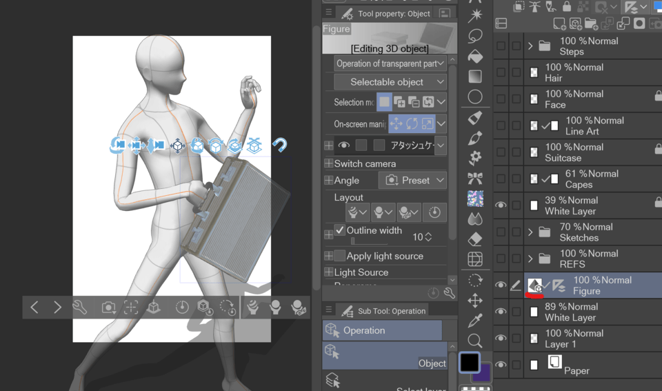Viewport: 662px width, 391px height.
Task: Click the camera rotate manipulator icon
Action: pyautogui.click(x=118, y=145)
